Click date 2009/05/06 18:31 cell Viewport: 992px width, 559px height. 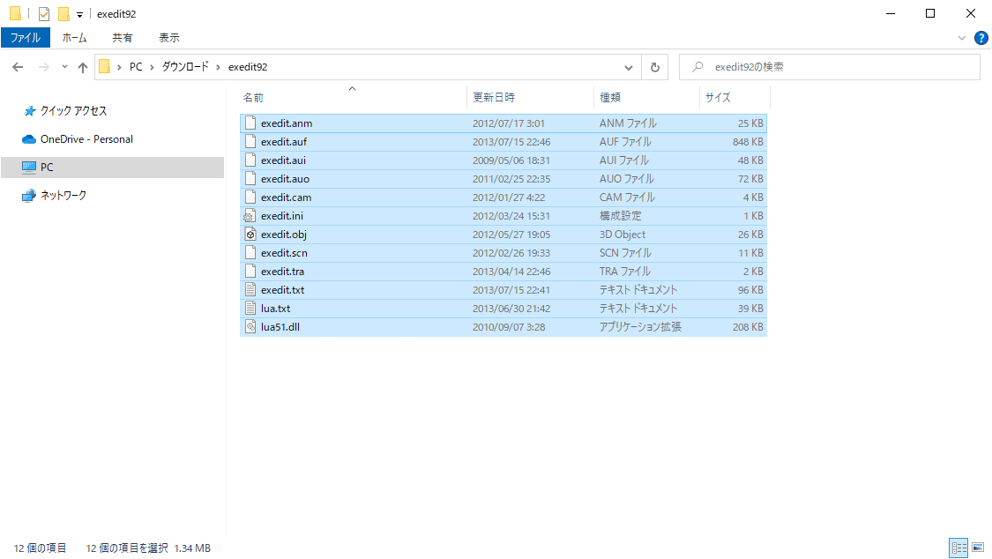(x=511, y=160)
